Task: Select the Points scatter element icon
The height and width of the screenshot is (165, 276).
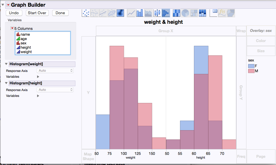Action: point(86,13)
